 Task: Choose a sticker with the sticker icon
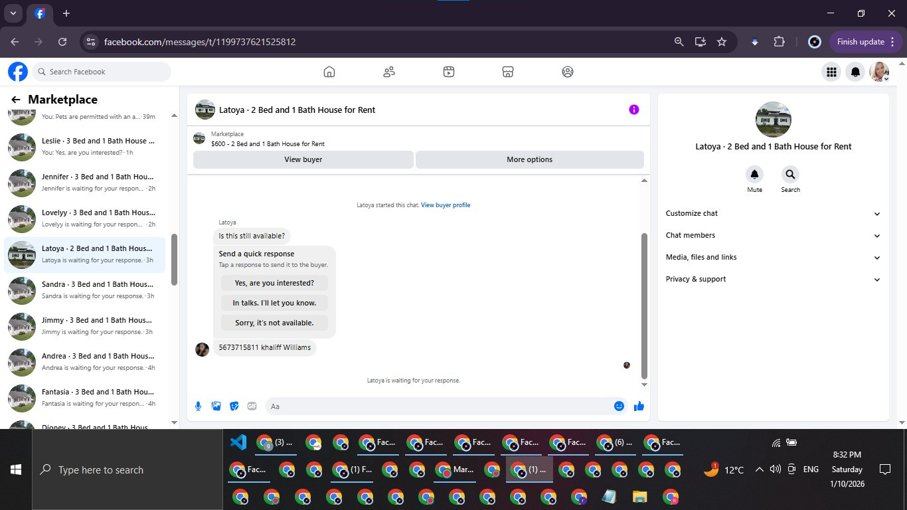[234, 406]
